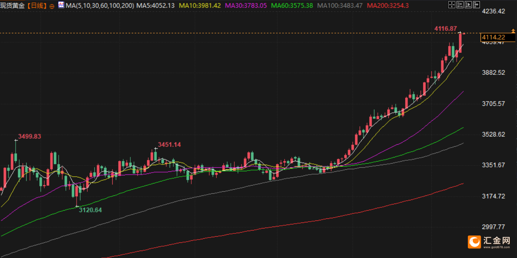This screenshot has height=258, width=517.
Task: Select the gray MA100:3483.47 label
Action: (x=340, y=6)
